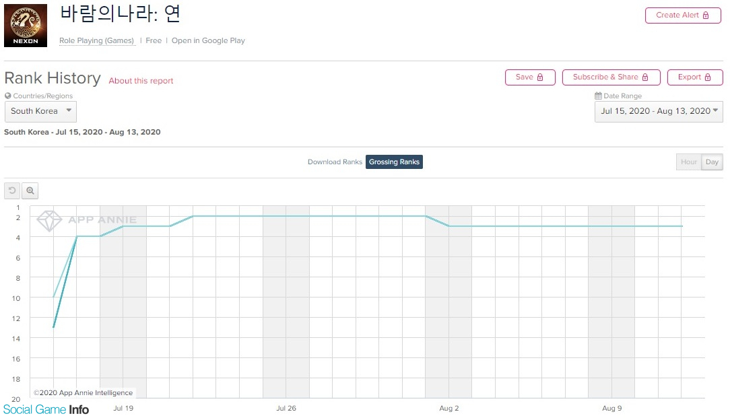Click the Create Alert button

coord(682,15)
